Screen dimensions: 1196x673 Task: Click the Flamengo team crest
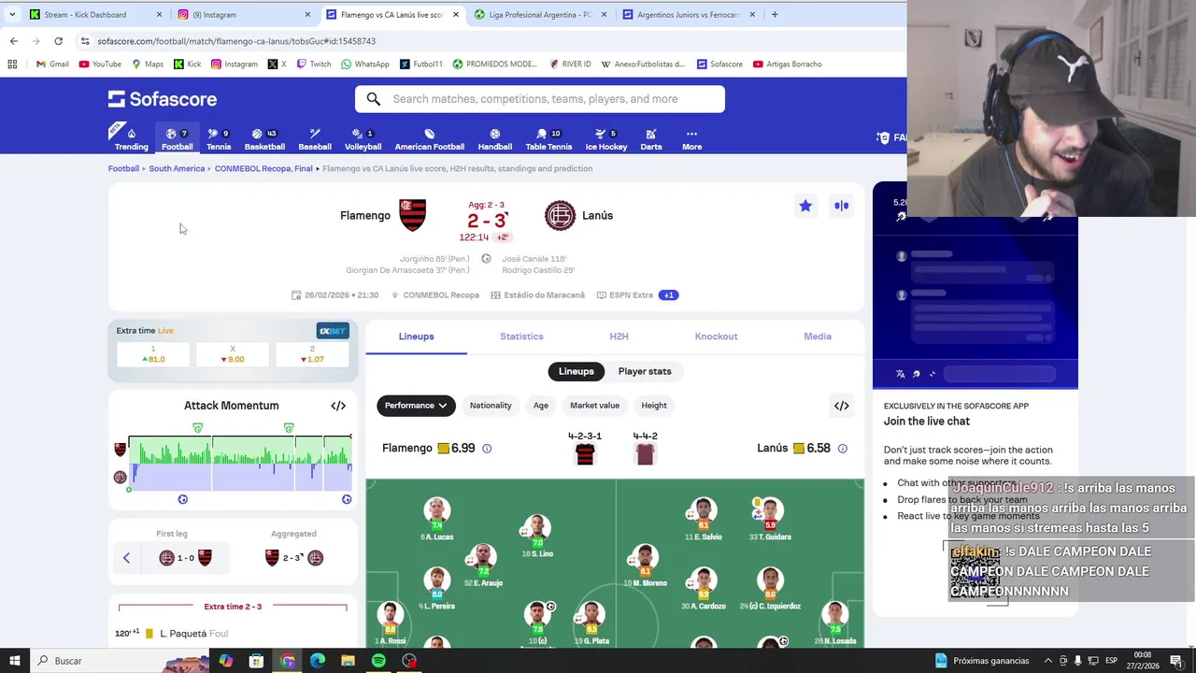tap(413, 215)
